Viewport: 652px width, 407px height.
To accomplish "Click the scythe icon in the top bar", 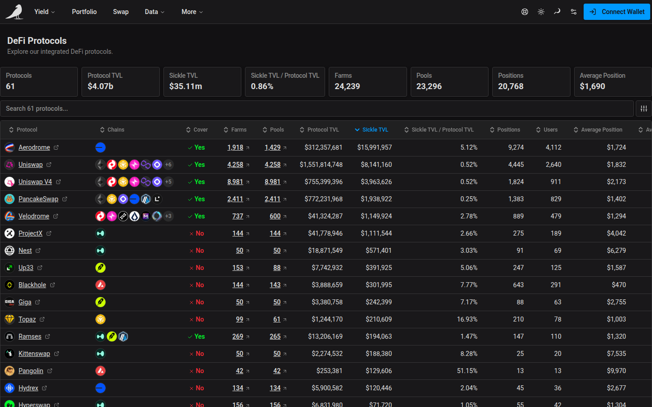I will [557, 12].
